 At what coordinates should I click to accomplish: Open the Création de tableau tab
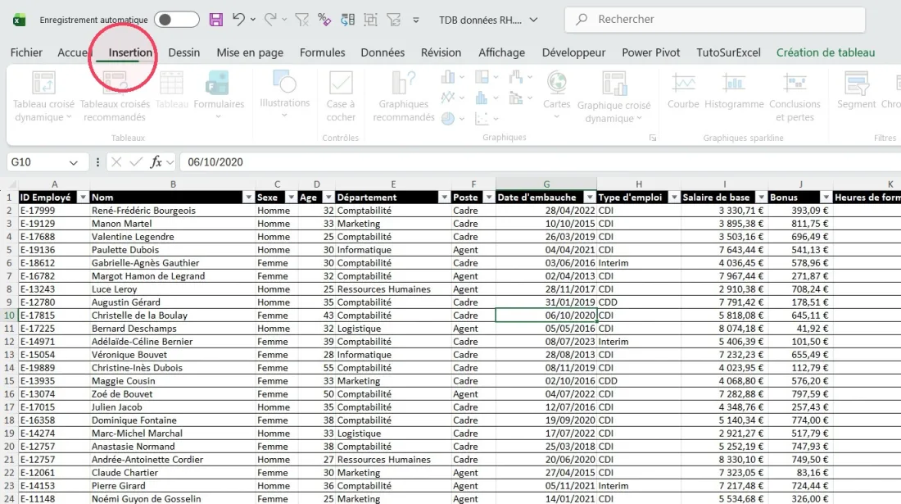tap(825, 52)
